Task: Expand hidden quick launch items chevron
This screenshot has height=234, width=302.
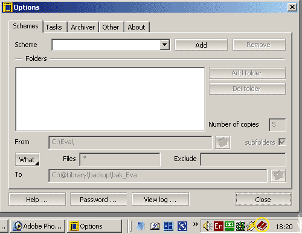Action: point(195,224)
